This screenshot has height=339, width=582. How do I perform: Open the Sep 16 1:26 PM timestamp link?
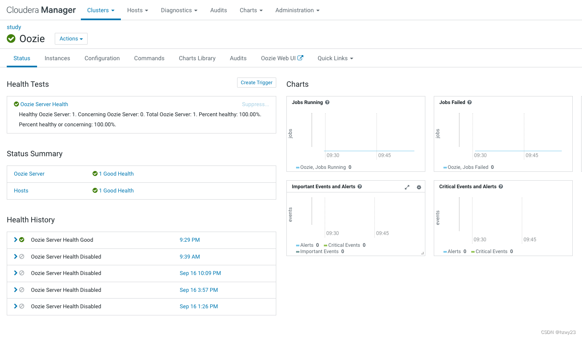pyautogui.click(x=199, y=306)
